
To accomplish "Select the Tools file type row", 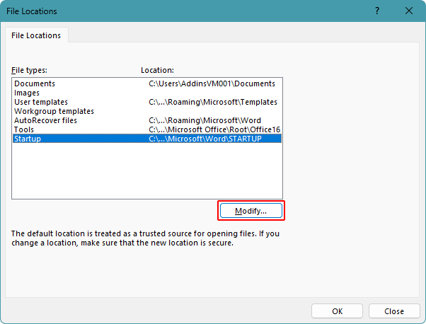I will coord(24,129).
